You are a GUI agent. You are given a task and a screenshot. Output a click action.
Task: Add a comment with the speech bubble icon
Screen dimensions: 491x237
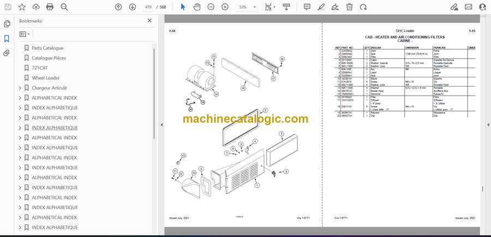(307, 7)
